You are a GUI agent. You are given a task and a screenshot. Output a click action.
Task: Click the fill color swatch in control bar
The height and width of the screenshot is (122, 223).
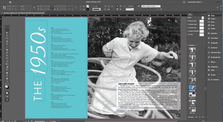tap(88, 6)
